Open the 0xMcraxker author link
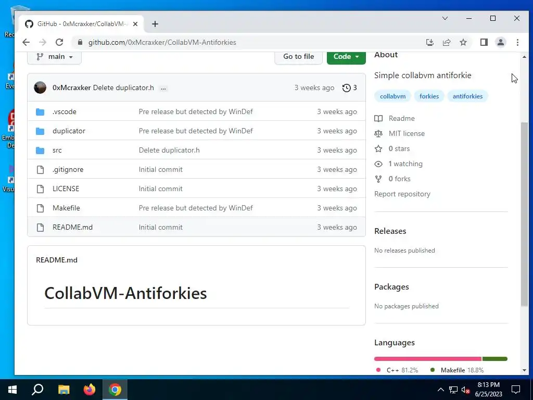This screenshot has height=400, width=533. [x=71, y=87]
